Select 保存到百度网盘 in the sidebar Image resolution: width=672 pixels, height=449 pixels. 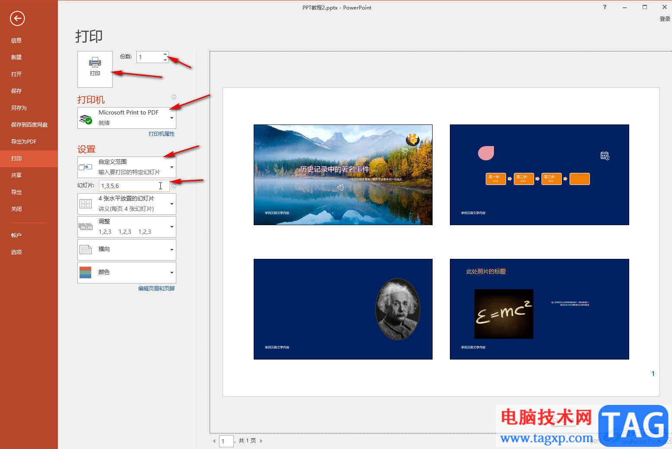coord(29,125)
